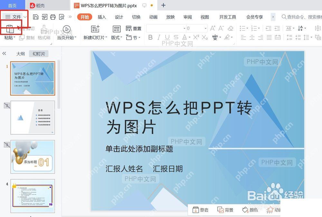Open the File menu dropdown arrow

click(x=25, y=17)
